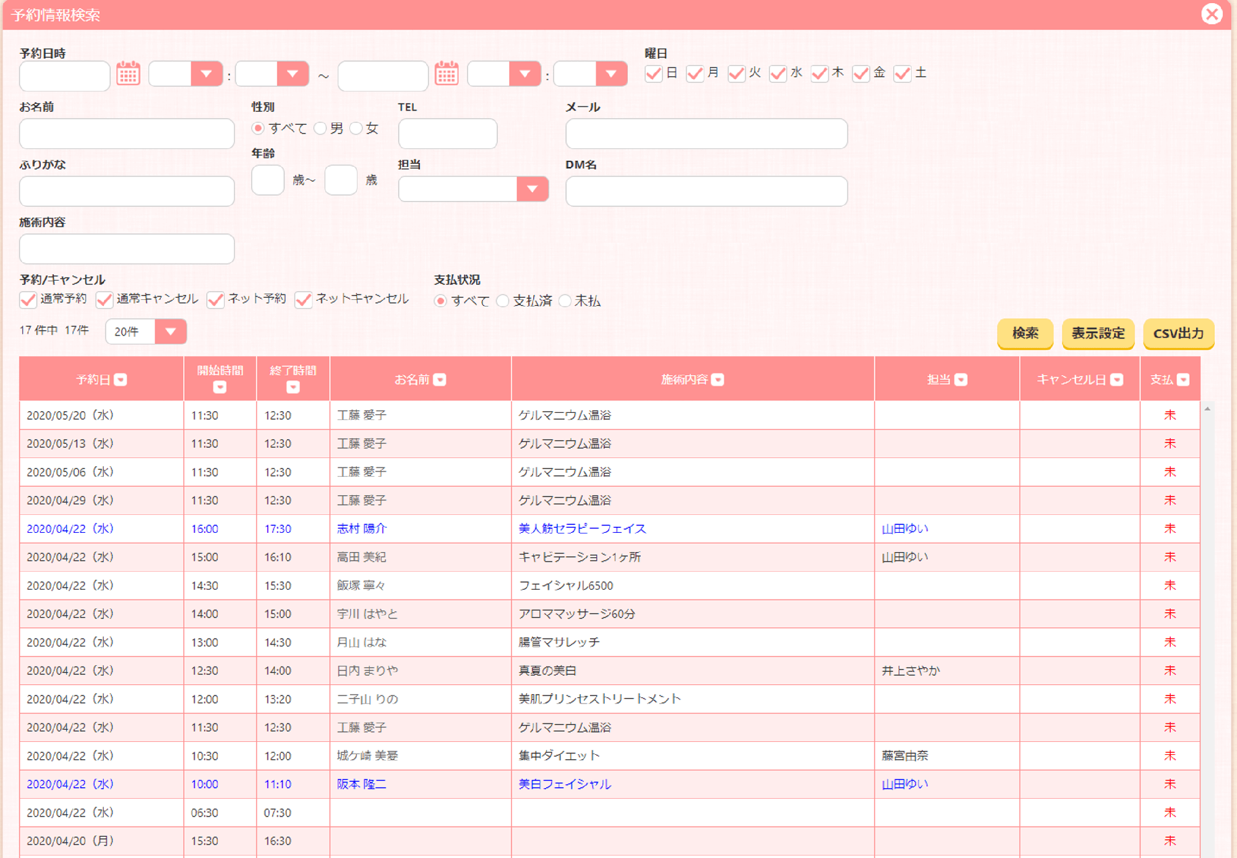The image size is (1237, 858).
Task: Sort by 担当 column arrow
Action: (961, 380)
